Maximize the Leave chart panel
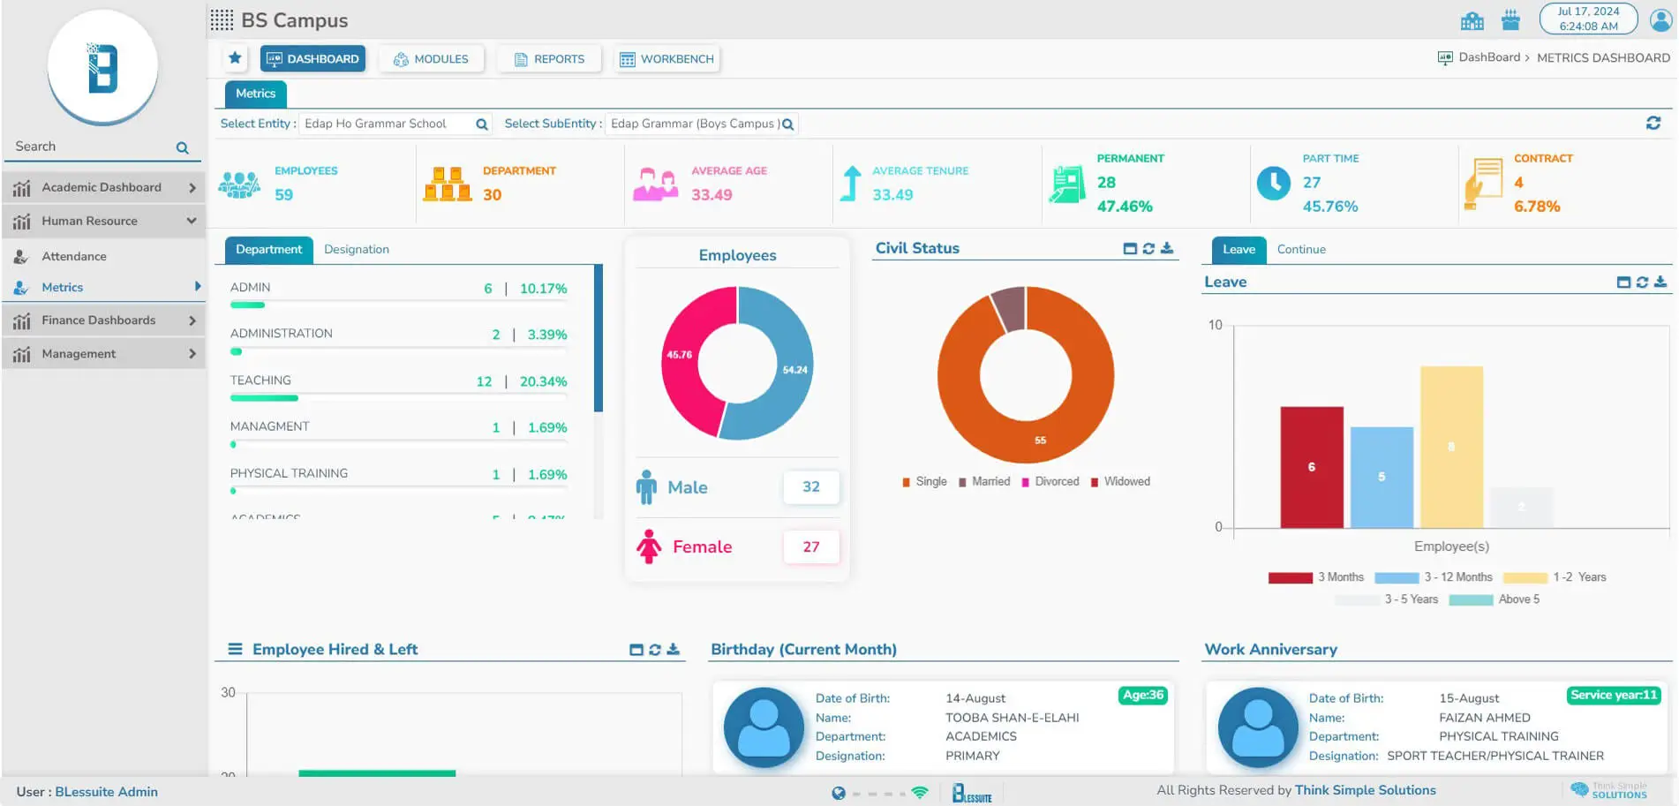Viewport: 1679px width, 806px height. (x=1623, y=282)
